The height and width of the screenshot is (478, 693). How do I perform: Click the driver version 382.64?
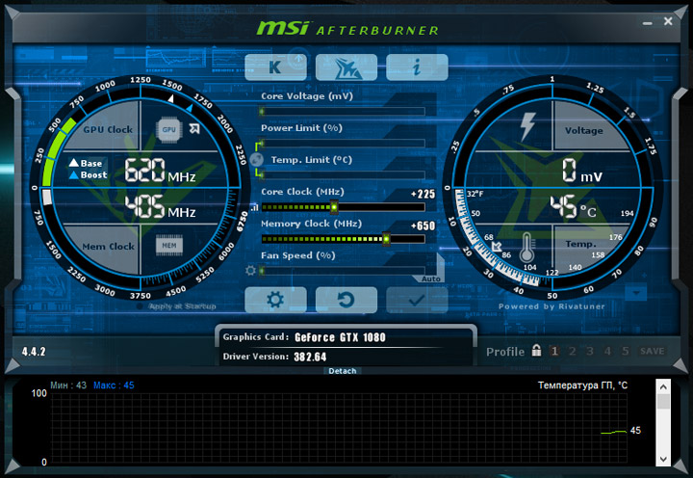[x=310, y=357]
